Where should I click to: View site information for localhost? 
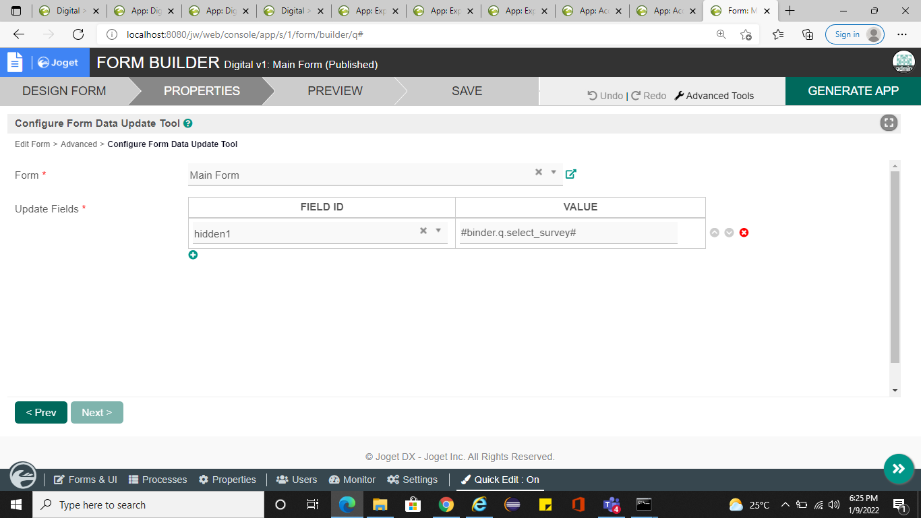click(112, 34)
